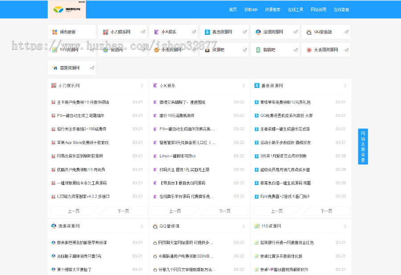Open article 王卡用户免费领1个月豪华绿钻
Viewport: 401px width, 275px height.
[x=83, y=102]
